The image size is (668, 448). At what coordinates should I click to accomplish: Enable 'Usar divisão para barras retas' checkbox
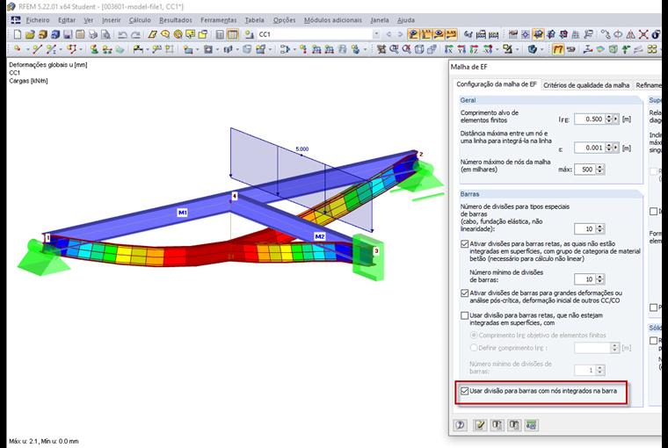(464, 315)
